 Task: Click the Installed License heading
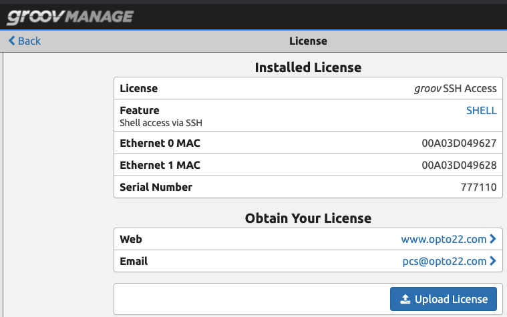tap(308, 67)
